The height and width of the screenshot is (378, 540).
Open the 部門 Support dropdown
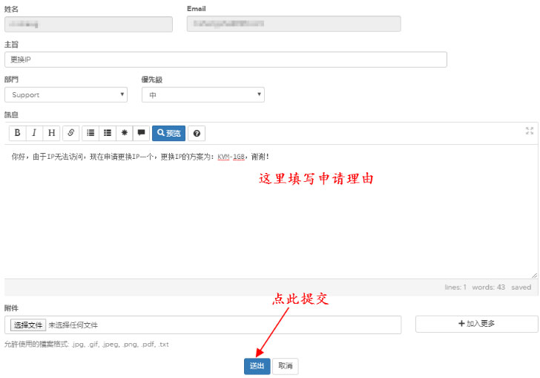click(65, 95)
